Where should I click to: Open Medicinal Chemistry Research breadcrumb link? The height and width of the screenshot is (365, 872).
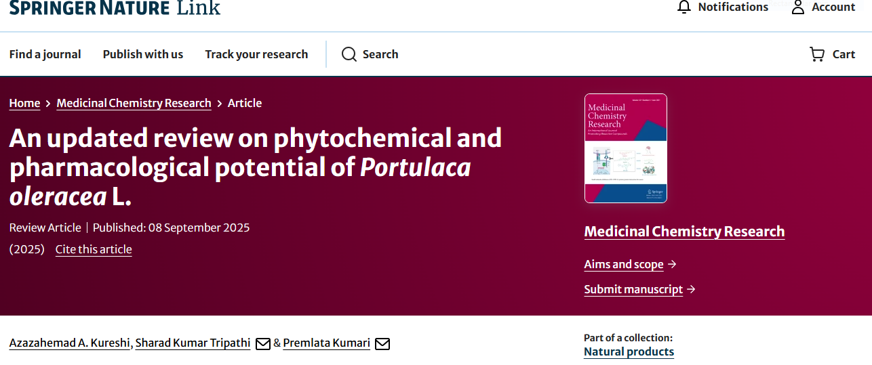coord(134,103)
